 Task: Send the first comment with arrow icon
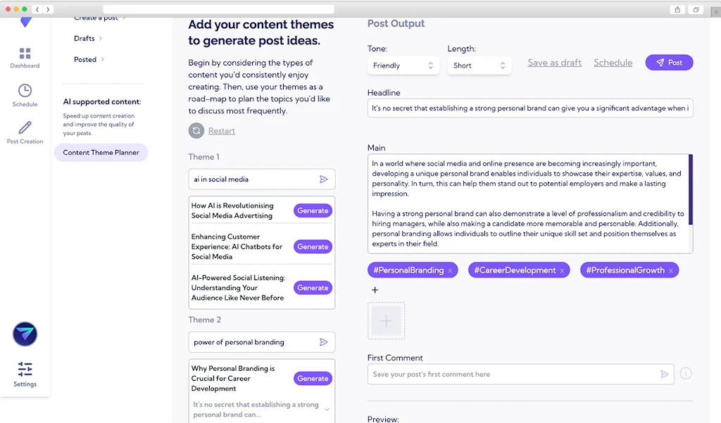coord(664,374)
